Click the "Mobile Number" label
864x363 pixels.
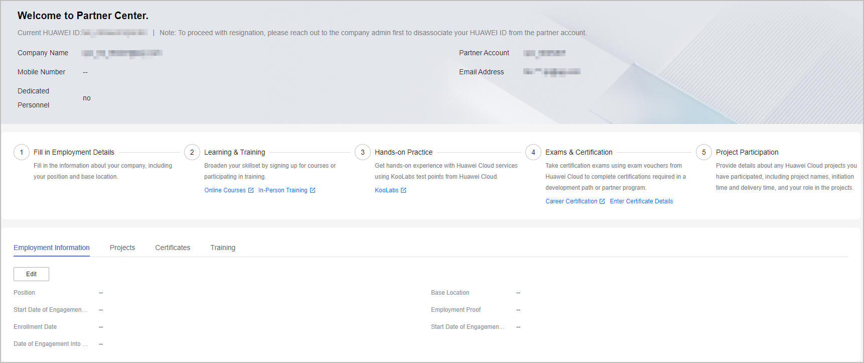[x=41, y=72]
